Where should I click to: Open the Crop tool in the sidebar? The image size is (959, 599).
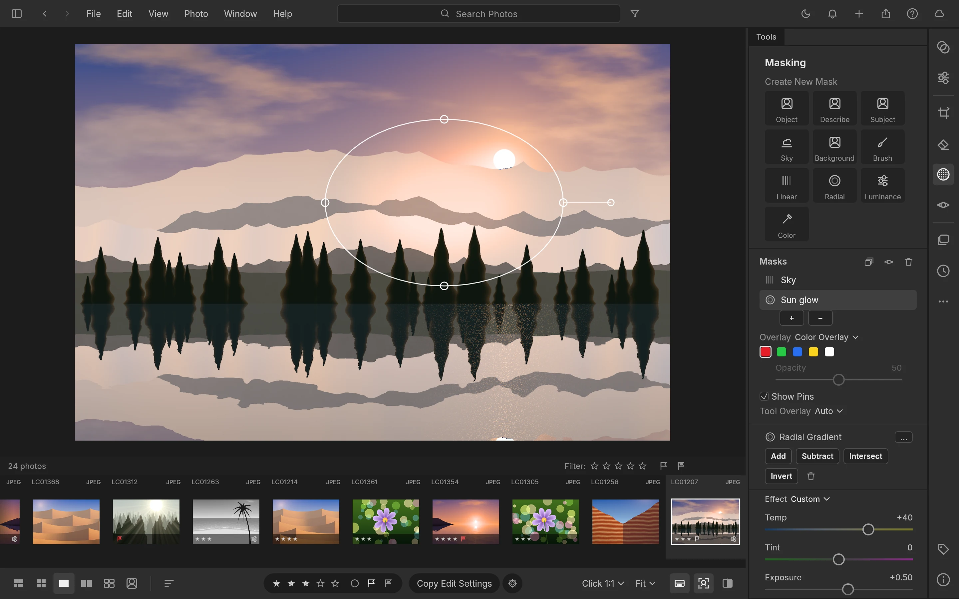[x=943, y=112]
